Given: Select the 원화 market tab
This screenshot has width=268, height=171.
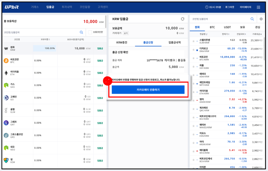Looking at the screenshot, I should 197,27.
